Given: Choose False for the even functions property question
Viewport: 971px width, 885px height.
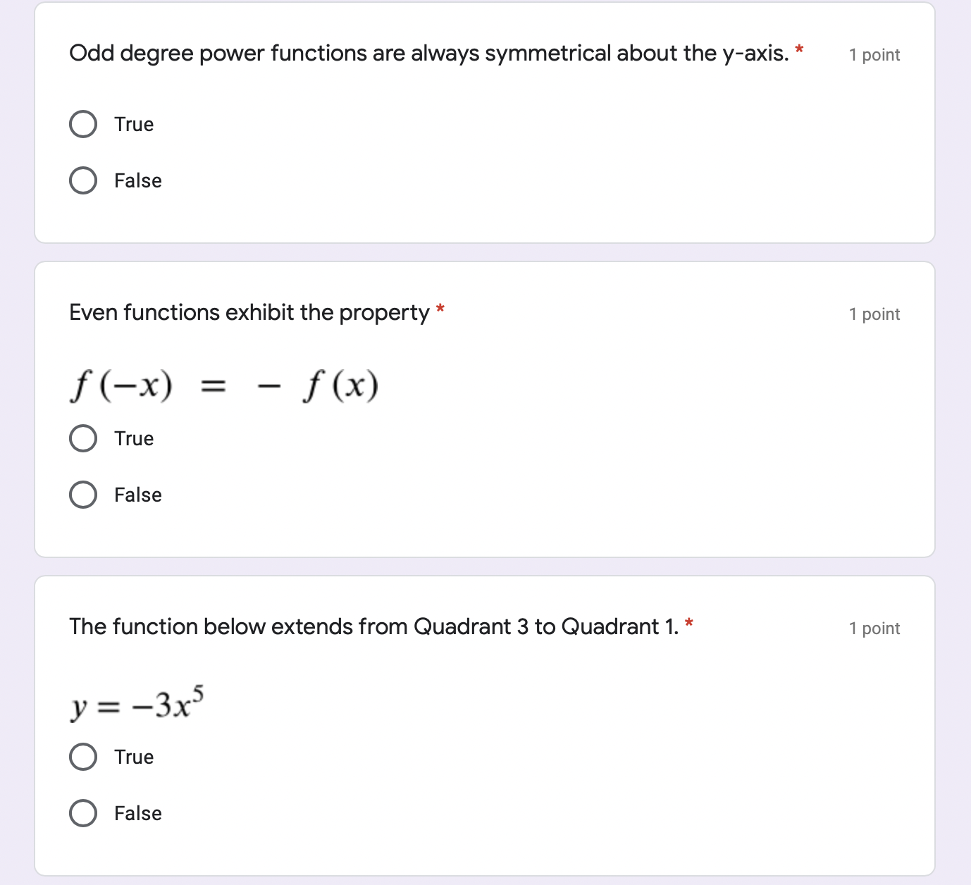Looking at the screenshot, I should click(x=82, y=494).
